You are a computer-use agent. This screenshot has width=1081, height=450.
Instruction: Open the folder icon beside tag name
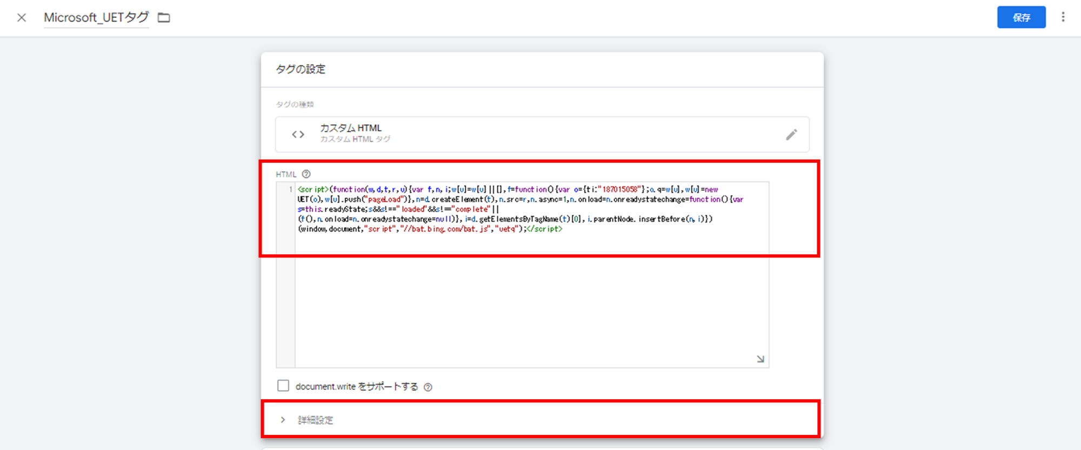[164, 18]
